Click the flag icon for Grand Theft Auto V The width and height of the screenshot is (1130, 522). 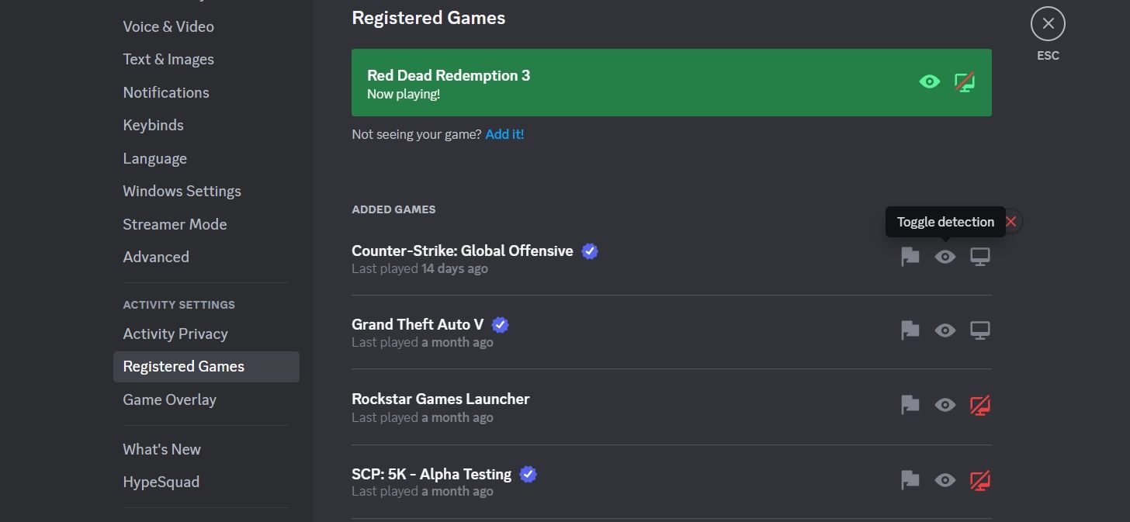(x=910, y=330)
